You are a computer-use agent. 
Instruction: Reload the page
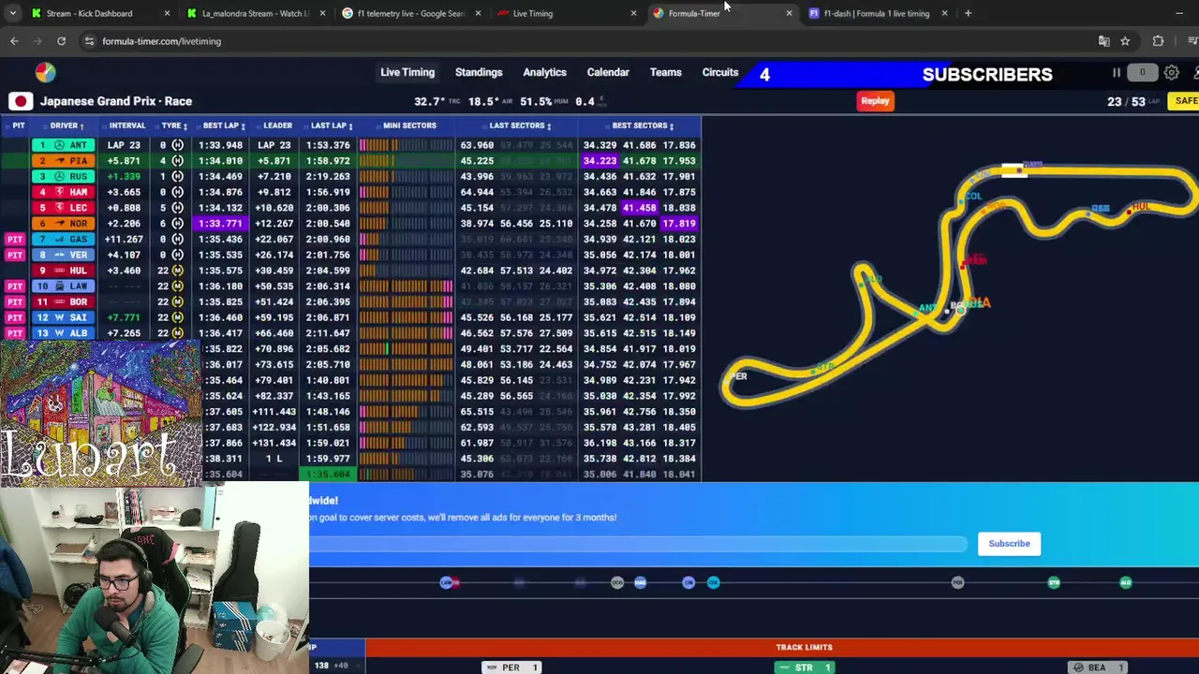61,41
